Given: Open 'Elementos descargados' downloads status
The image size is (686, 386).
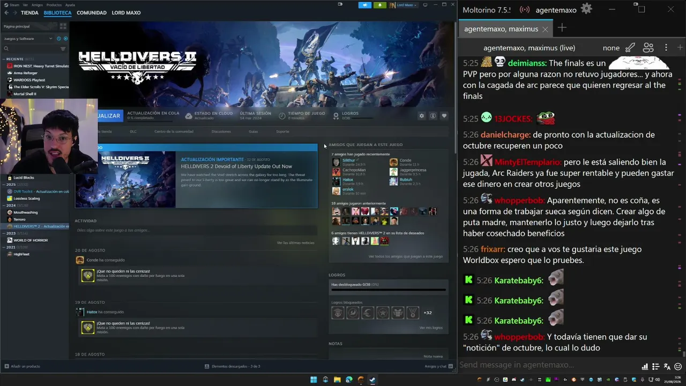Looking at the screenshot, I should pos(233,366).
